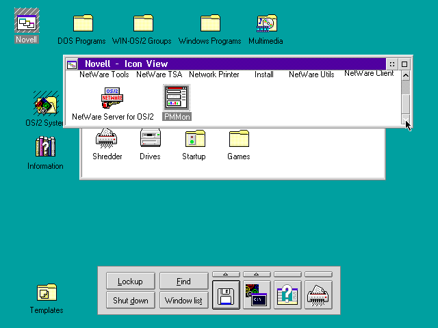
Task: Open the Information bookshelf icon
Action: pyautogui.click(x=46, y=146)
